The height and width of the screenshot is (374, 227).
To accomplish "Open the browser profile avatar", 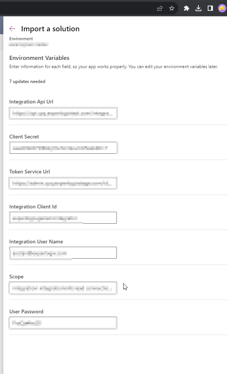I will coord(222,9).
